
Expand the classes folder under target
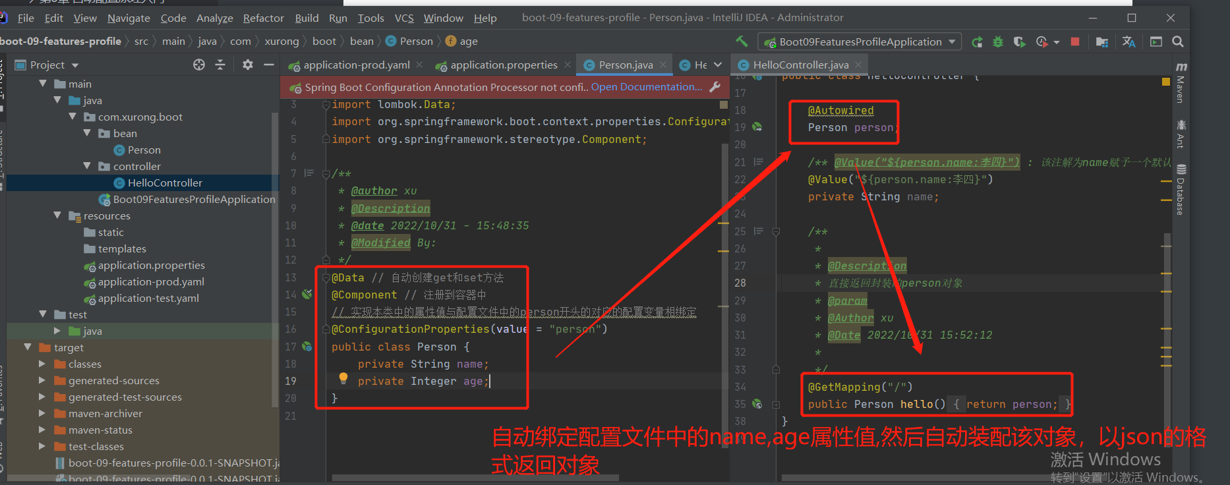click(42, 364)
